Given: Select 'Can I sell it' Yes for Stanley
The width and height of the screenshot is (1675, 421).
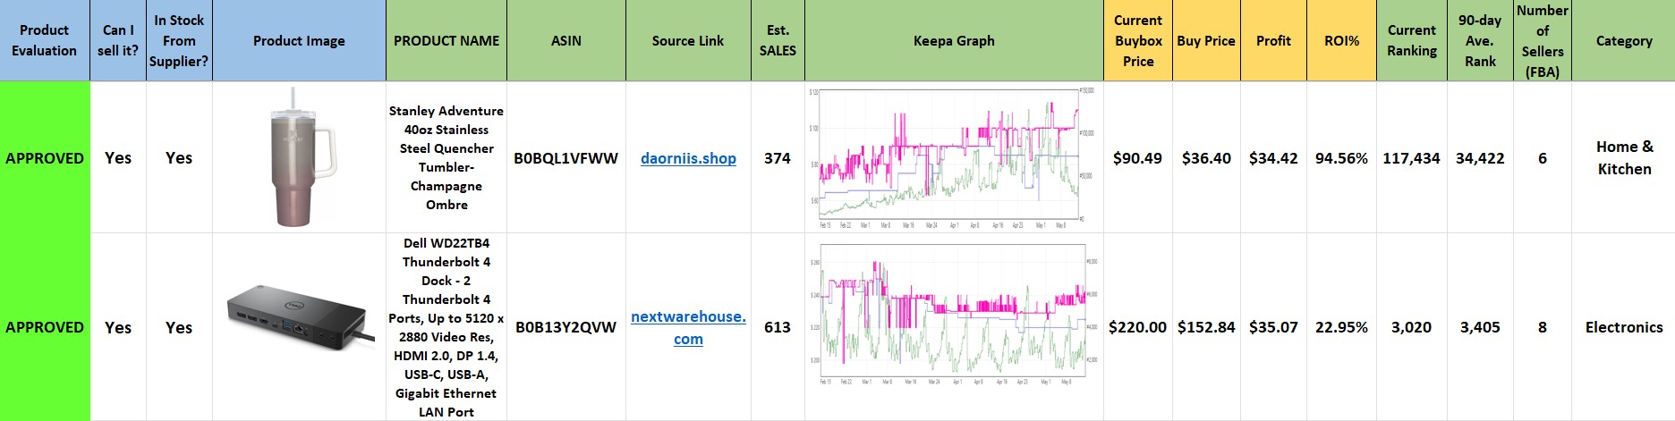Looking at the screenshot, I should click(118, 158).
